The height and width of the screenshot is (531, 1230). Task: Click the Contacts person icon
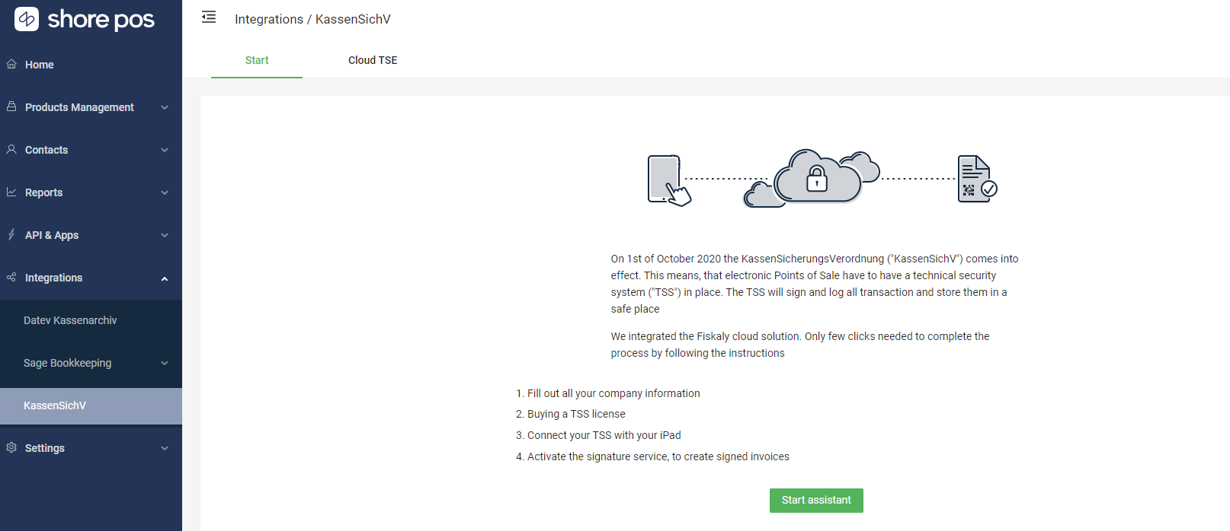(x=11, y=149)
